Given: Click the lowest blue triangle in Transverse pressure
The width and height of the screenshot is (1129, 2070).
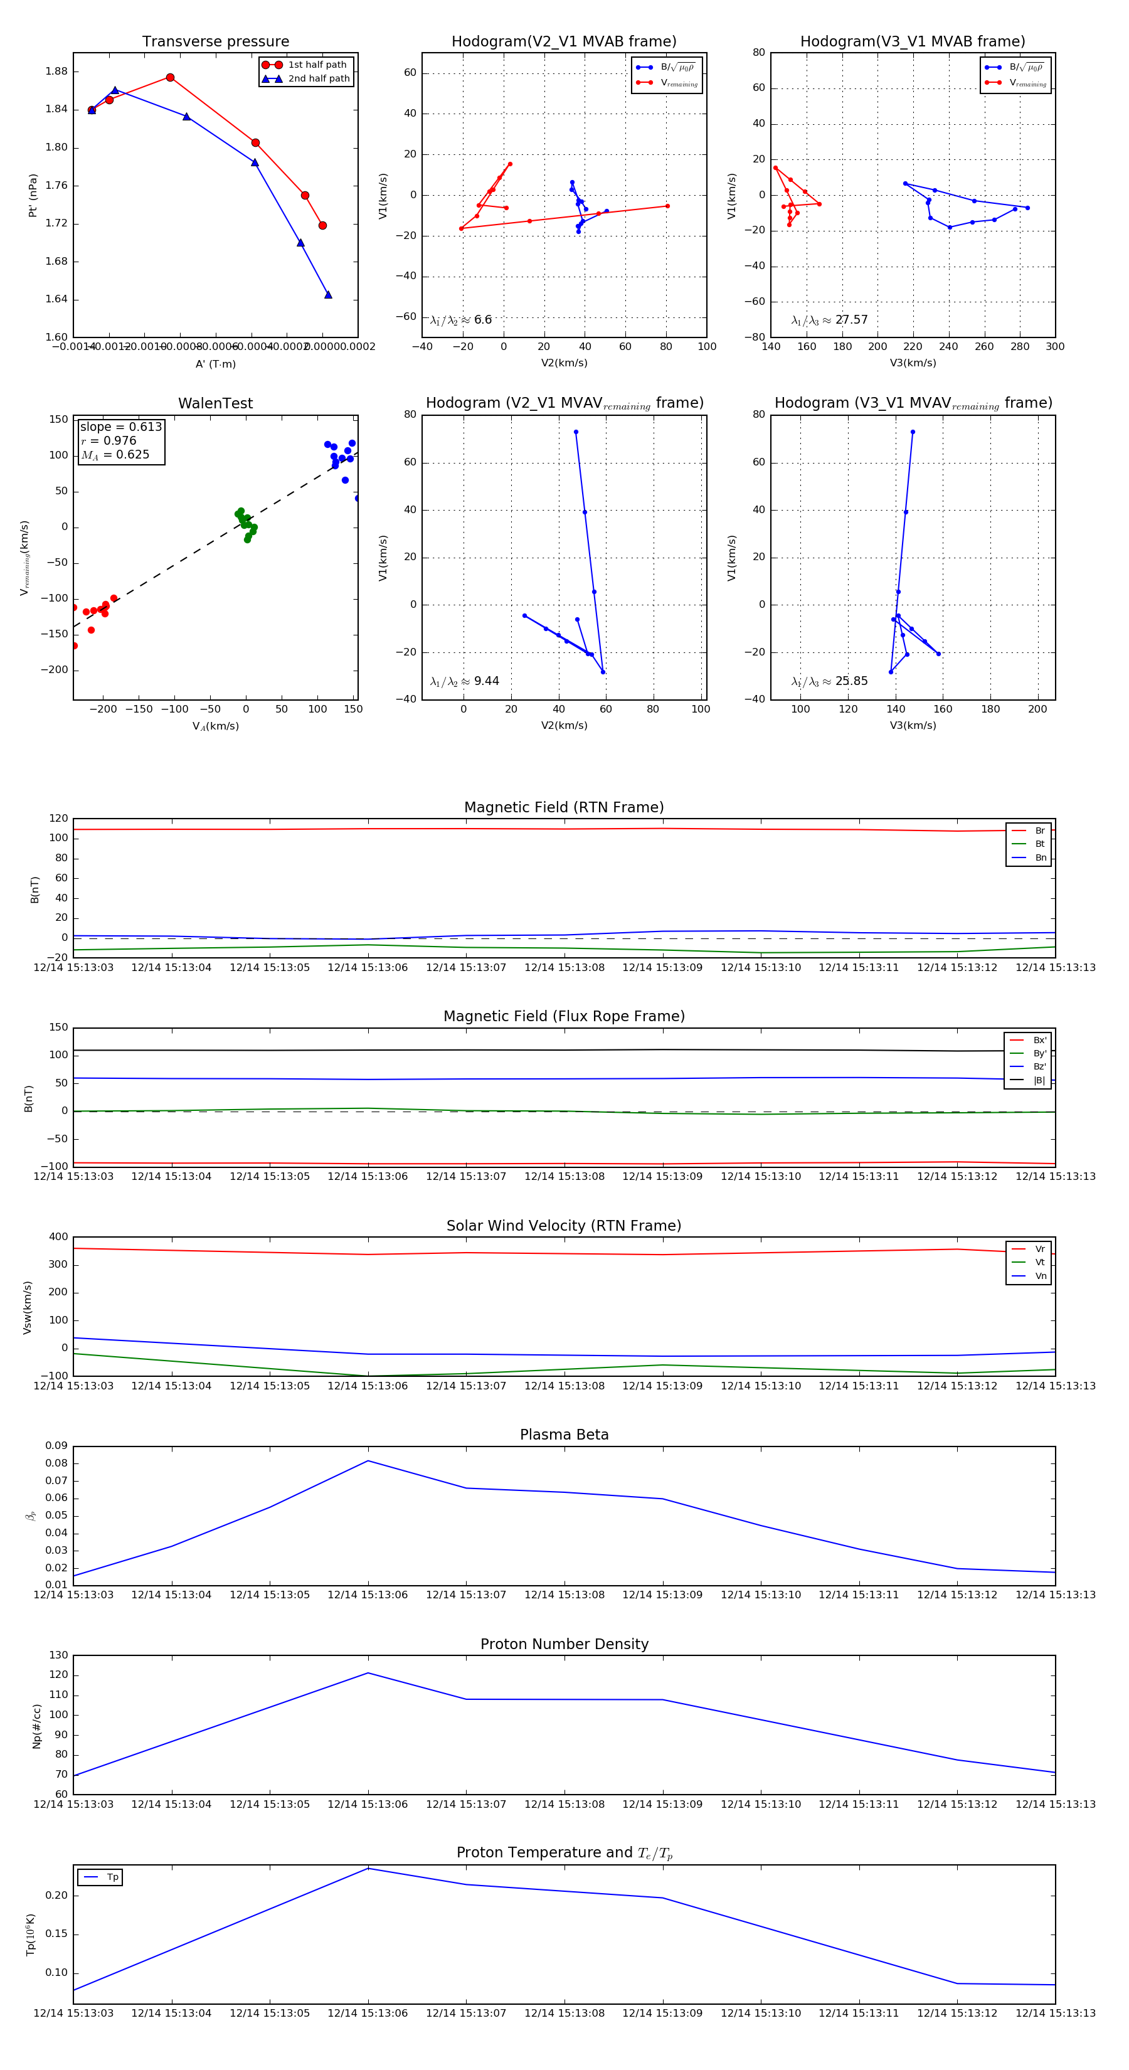Looking at the screenshot, I should point(328,295).
